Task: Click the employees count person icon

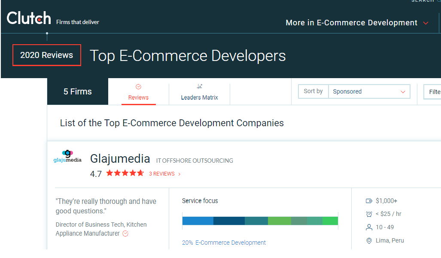Action: click(369, 227)
